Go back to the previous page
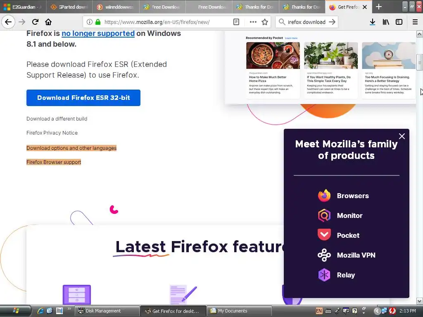This screenshot has height=317, width=423. tap(8, 22)
